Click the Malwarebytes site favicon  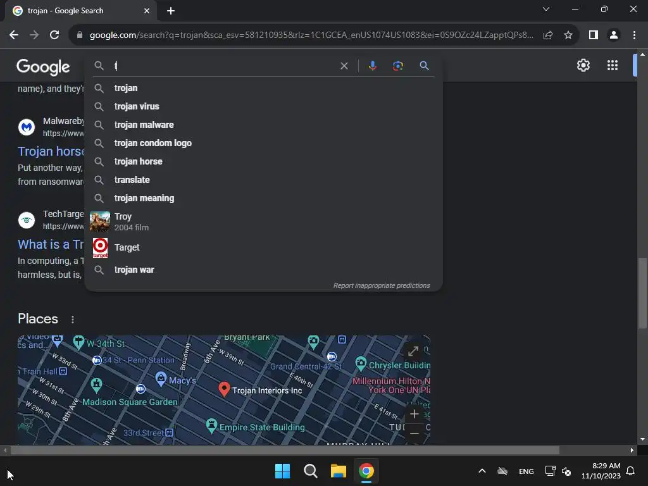(x=27, y=127)
